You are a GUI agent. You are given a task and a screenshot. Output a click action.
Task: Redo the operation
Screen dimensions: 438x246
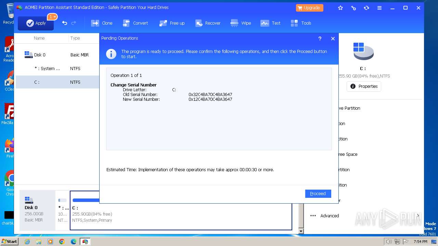[x=74, y=23]
